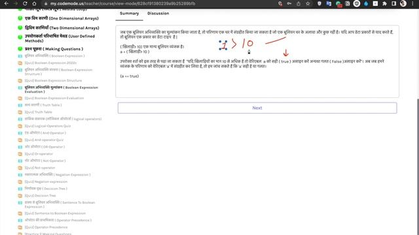Viewport: 419px width, 235px height.
Task: Open User Defined Methods section
Action: pos(60,39)
